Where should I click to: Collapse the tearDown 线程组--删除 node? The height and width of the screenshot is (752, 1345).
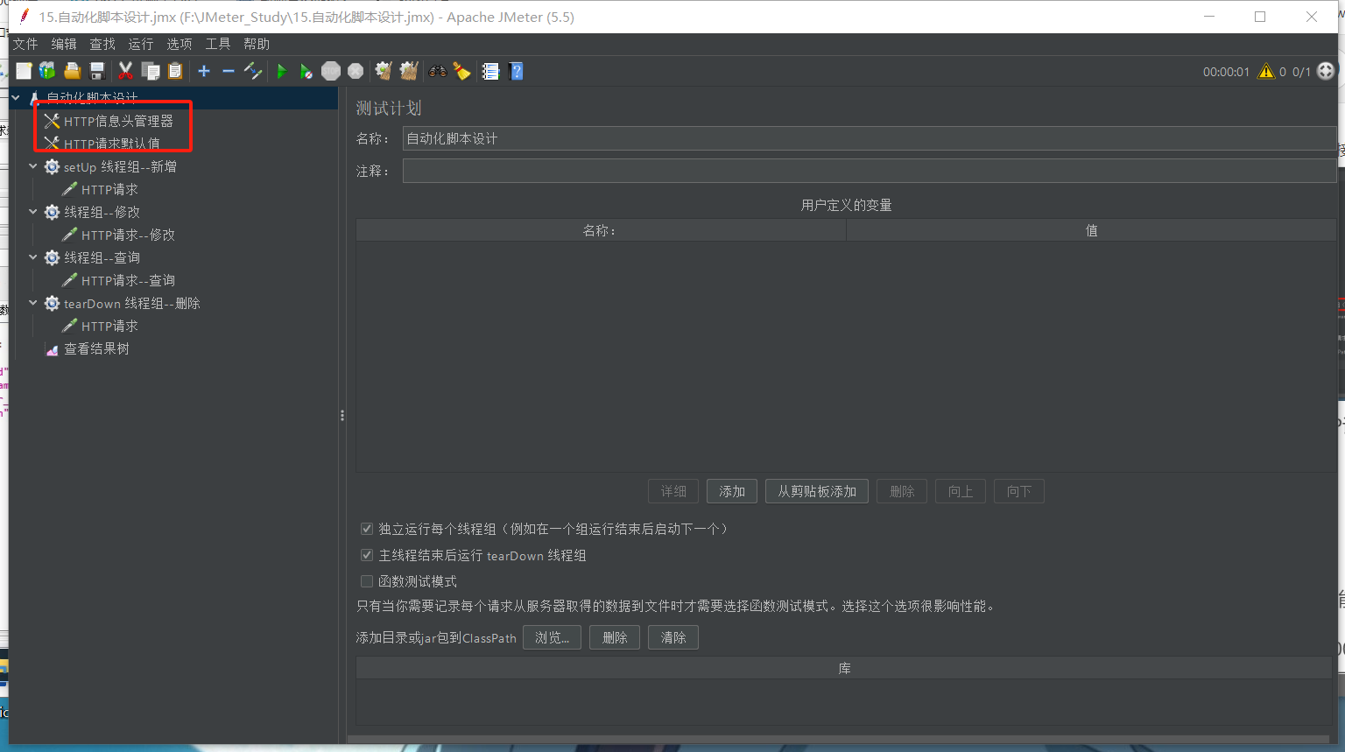pos(33,302)
